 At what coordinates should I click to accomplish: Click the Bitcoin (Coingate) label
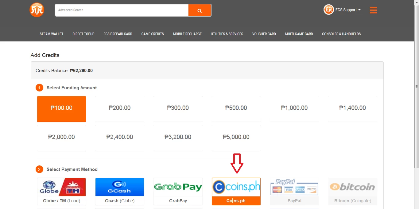[x=353, y=201]
